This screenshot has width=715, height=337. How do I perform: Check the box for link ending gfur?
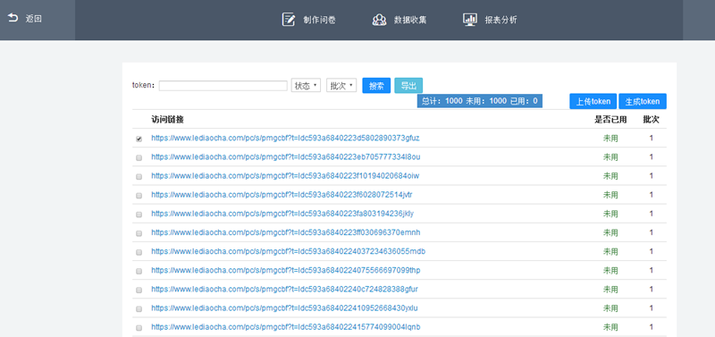139,290
